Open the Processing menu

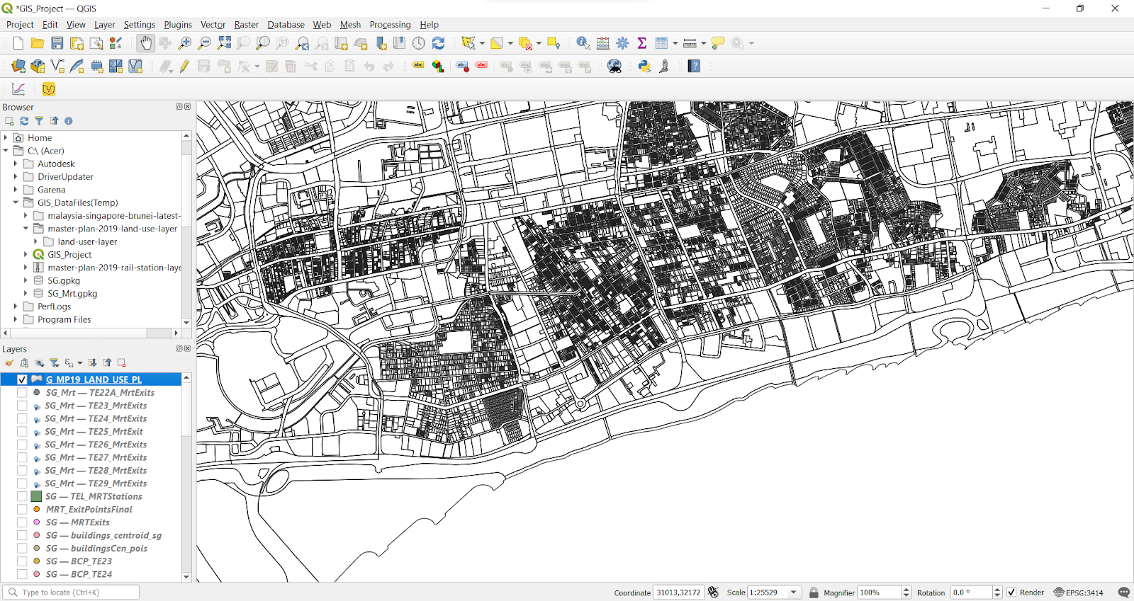[390, 24]
